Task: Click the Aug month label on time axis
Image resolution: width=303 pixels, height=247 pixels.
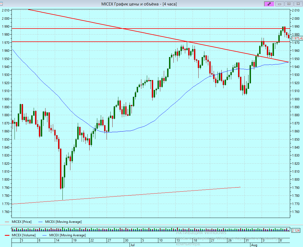Action: point(254,245)
